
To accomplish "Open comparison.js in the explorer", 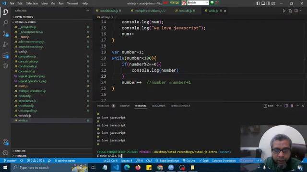I will click(x=27, y=56).
